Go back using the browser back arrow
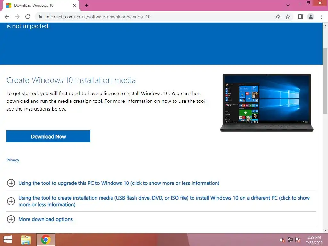Screen dimensions: 328x246 tap(7, 17)
